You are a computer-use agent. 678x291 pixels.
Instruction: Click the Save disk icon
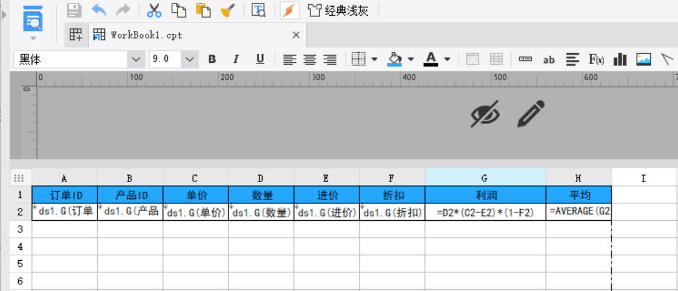pos(75,10)
